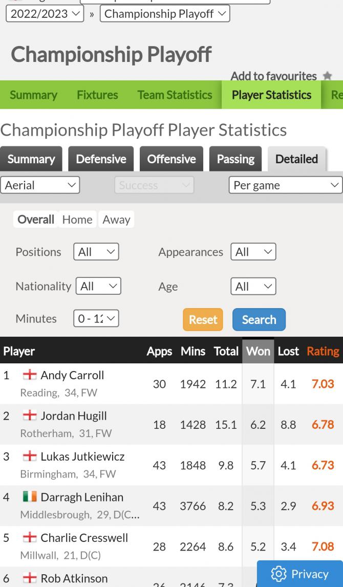343x587 pixels.
Task: Click the England flag beside Charlie Cresswell
Action: tap(30, 538)
